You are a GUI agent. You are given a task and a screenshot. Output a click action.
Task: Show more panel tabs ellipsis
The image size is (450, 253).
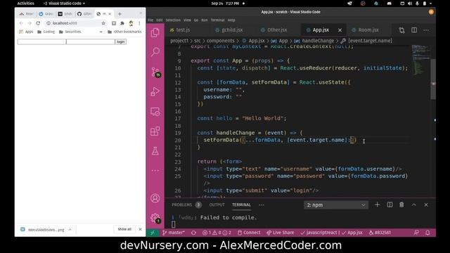tap(262, 205)
